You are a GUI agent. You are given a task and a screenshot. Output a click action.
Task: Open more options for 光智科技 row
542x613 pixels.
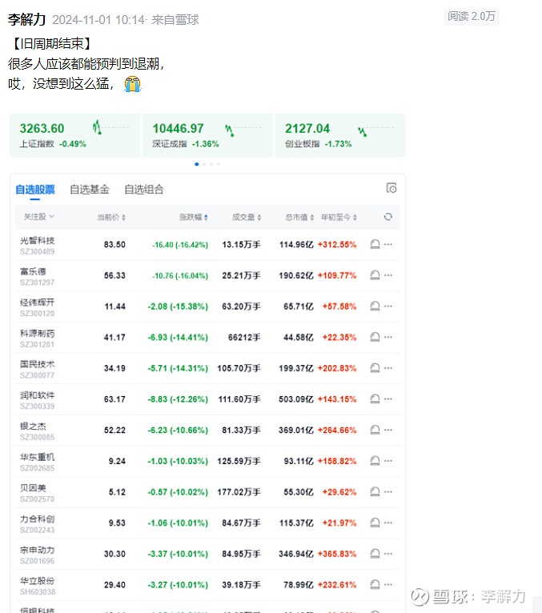388,245
